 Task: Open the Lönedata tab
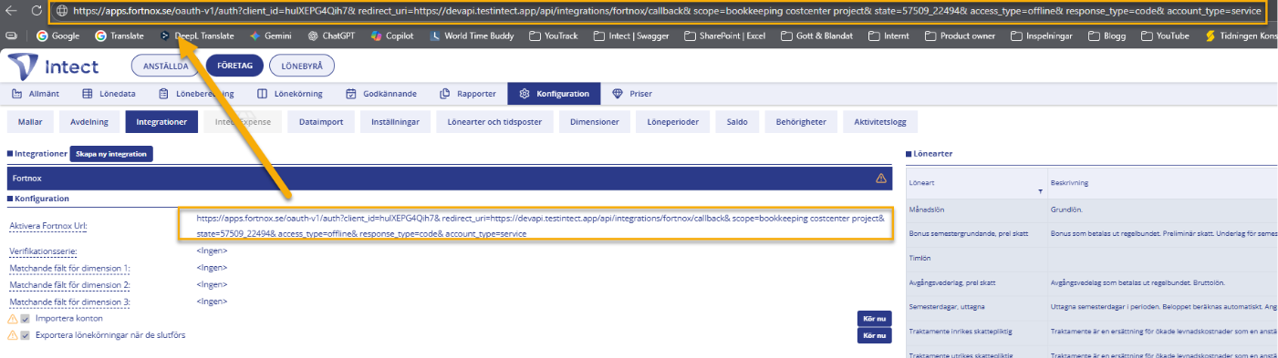pos(109,94)
